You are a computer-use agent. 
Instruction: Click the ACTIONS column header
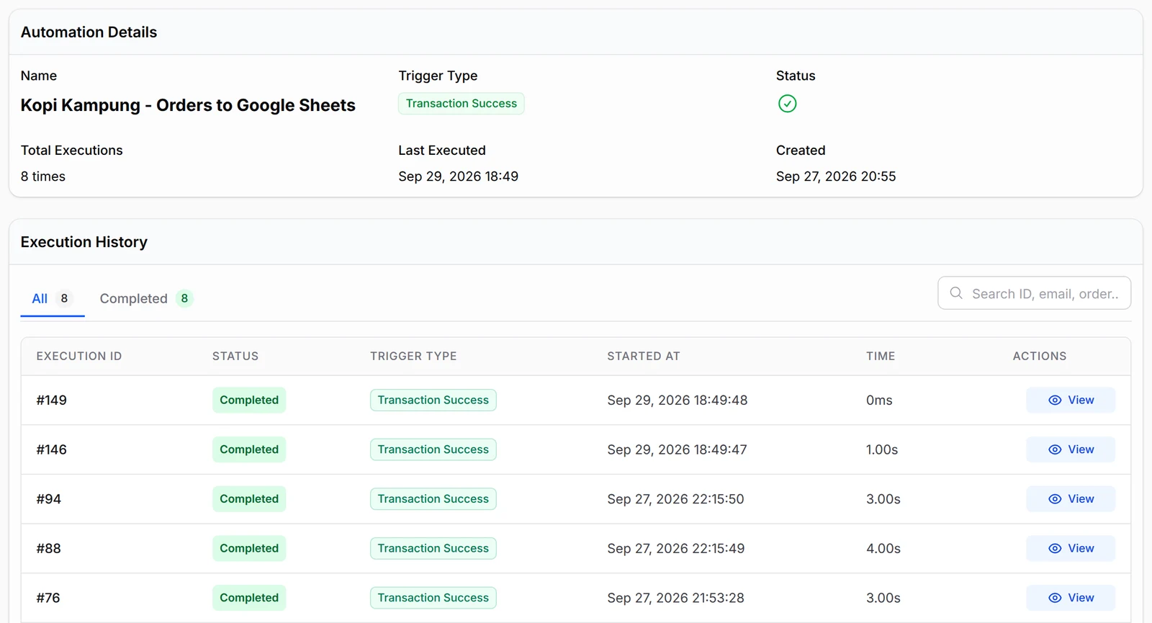click(1040, 357)
